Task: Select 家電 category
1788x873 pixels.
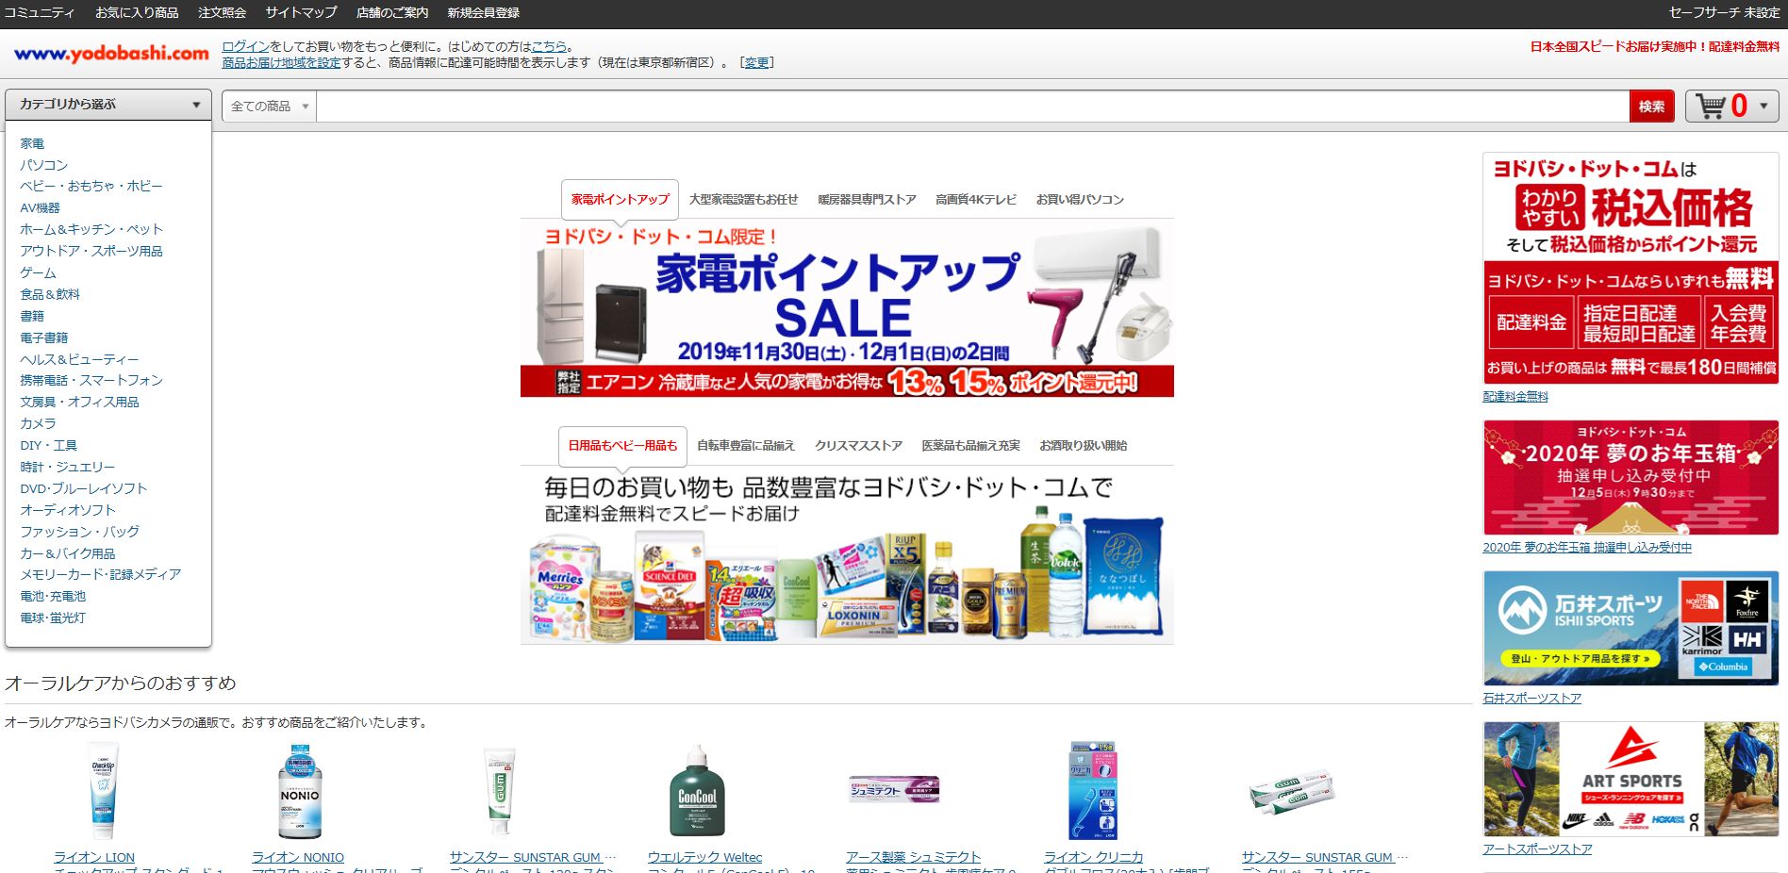Action: (32, 143)
